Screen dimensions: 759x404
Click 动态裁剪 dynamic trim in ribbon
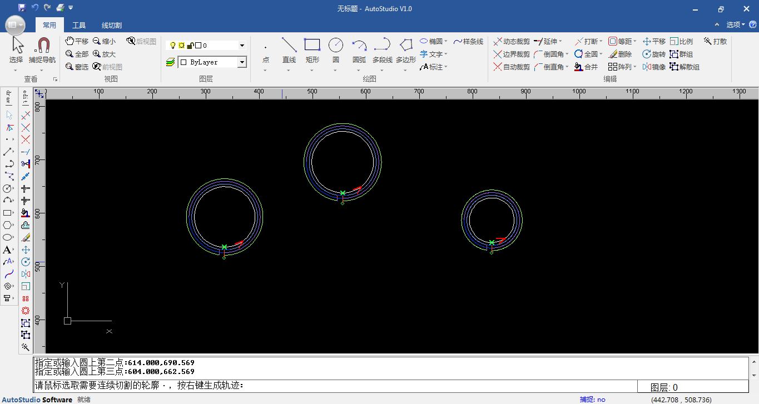click(x=512, y=41)
